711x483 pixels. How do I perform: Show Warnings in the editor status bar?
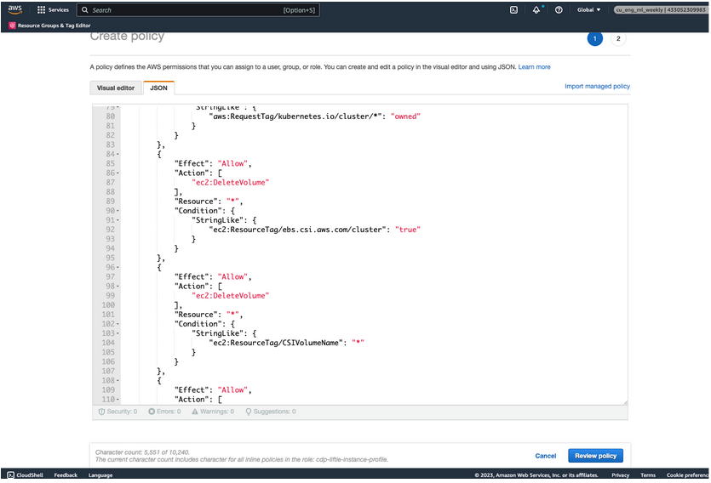coord(212,412)
